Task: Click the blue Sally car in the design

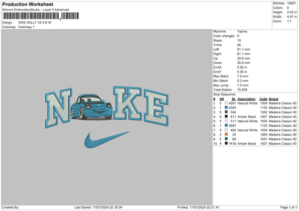Action: click(x=92, y=107)
